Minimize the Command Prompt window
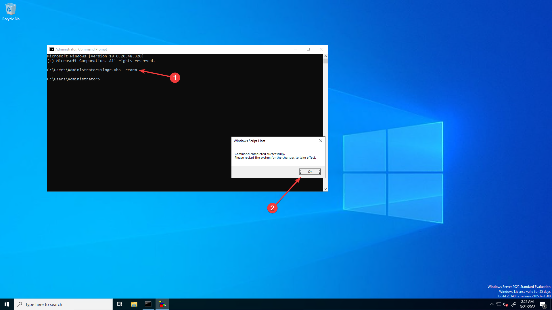Screen dimensions: 552x310 click(x=295, y=49)
